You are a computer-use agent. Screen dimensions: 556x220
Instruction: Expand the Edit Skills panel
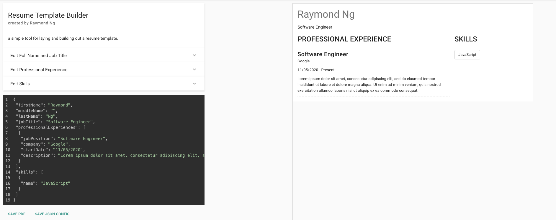[104, 84]
